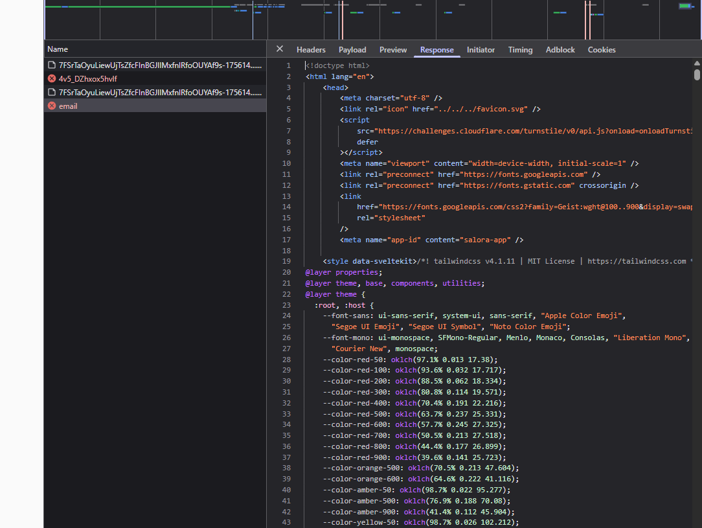Close the request details pane
The image size is (702, 528).
[280, 49]
